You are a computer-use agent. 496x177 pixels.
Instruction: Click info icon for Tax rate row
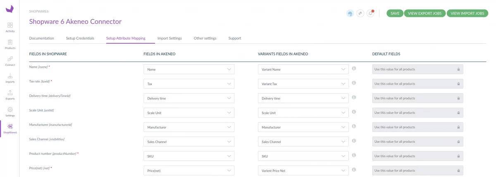[354, 83]
